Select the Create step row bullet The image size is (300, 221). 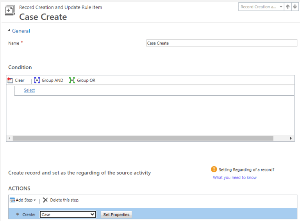18,214
